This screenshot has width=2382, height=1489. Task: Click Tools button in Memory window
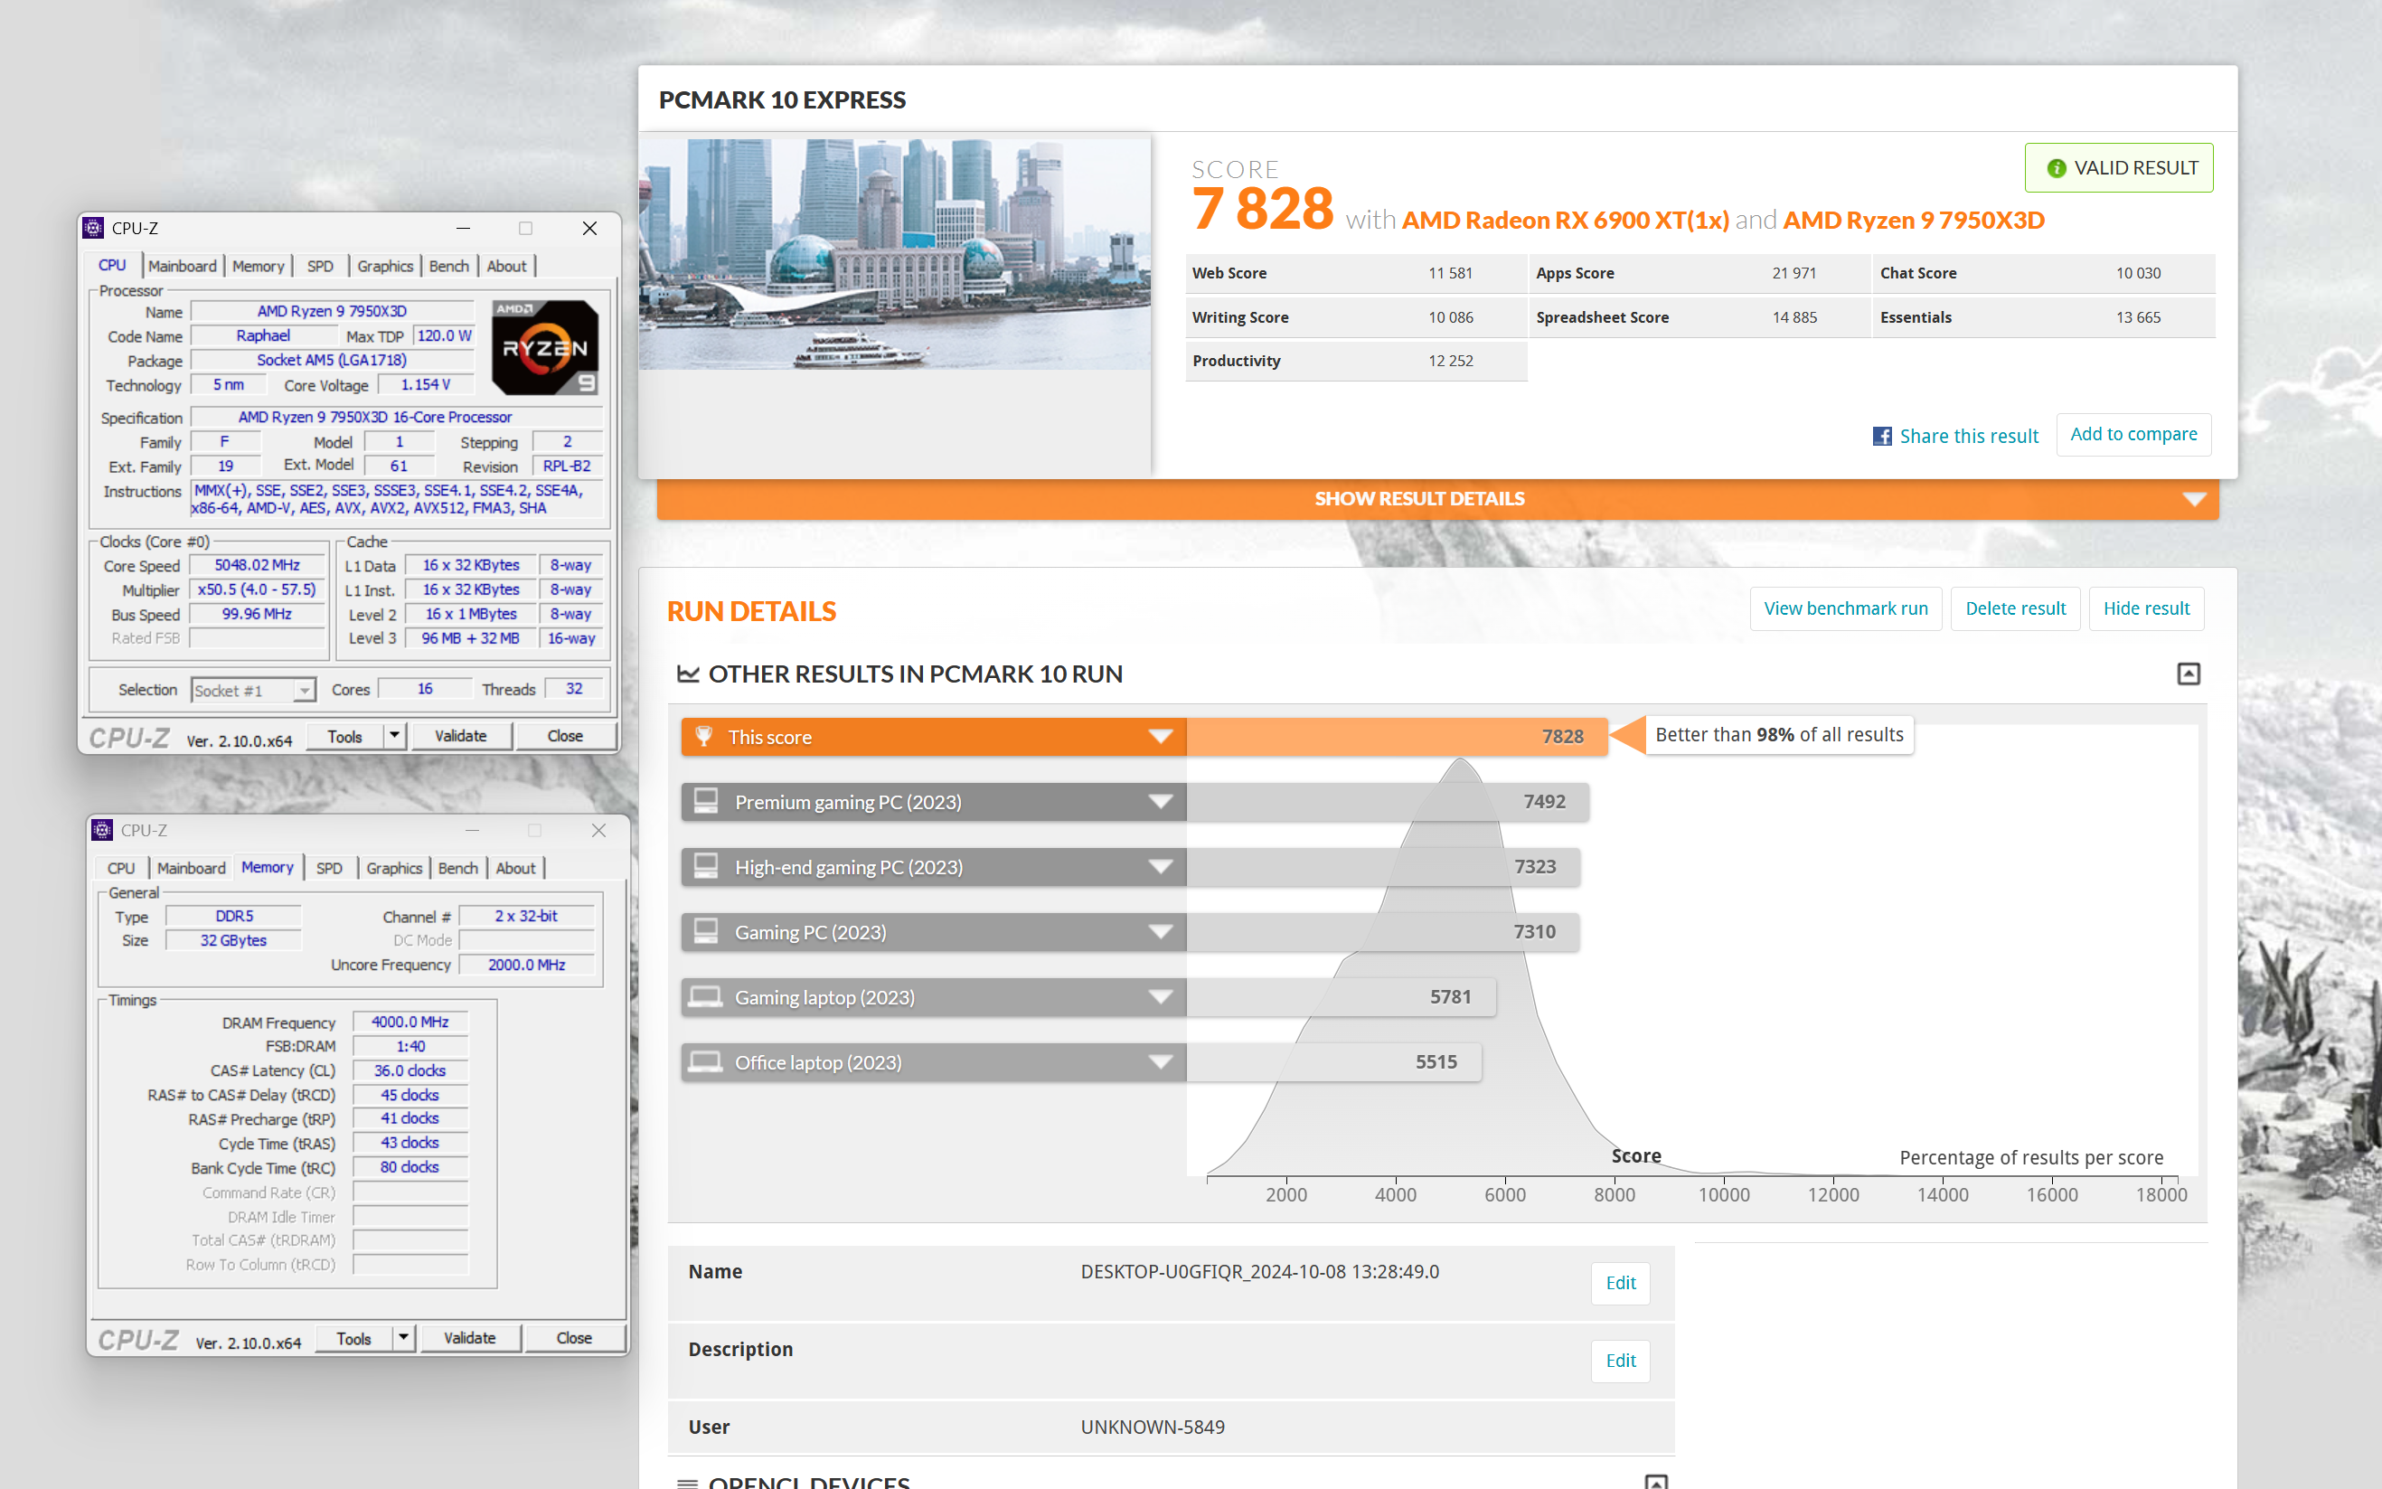[353, 1337]
